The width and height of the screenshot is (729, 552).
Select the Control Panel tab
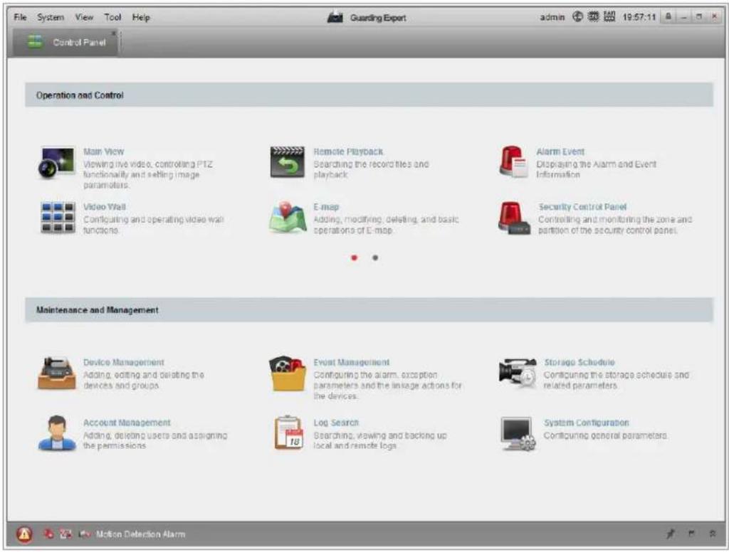[65, 42]
